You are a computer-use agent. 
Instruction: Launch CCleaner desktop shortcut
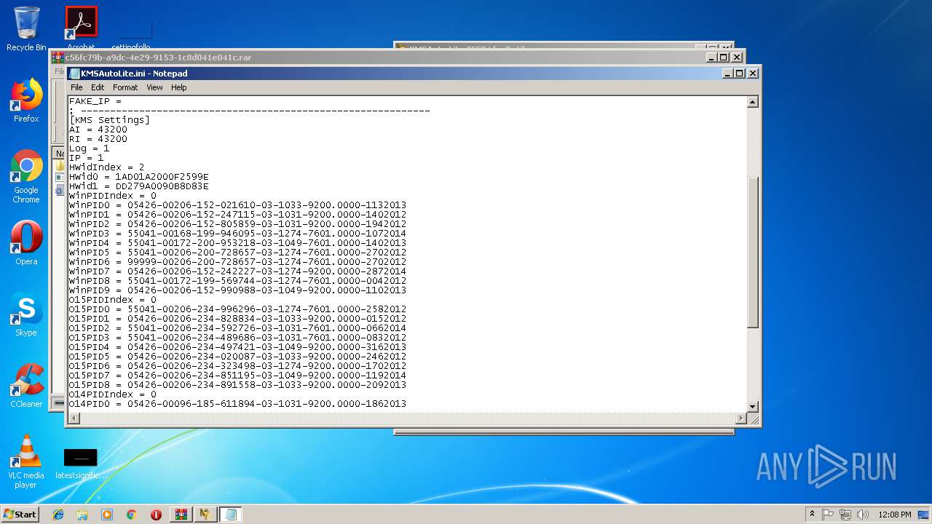[x=26, y=386]
